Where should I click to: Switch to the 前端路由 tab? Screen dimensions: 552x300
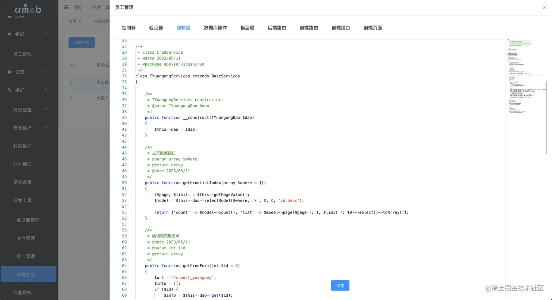[x=309, y=28]
